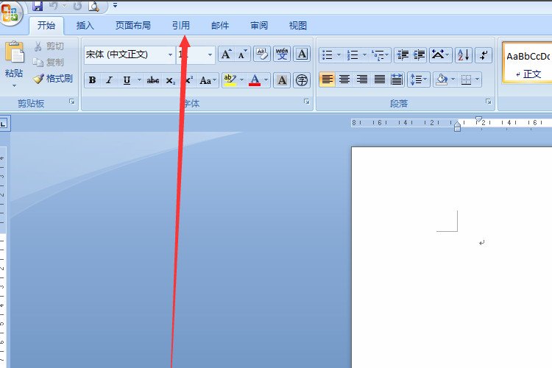This screenshot has height=368, width=552.
Task: Click the Grow Font icon
Action: click(x=226, y=54)
